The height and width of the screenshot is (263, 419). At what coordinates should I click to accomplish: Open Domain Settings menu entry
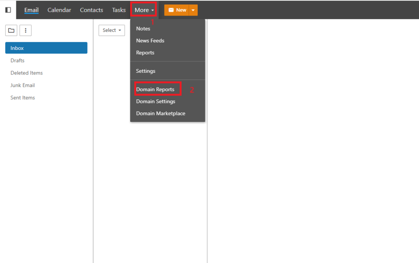click(x=155, y=101)
